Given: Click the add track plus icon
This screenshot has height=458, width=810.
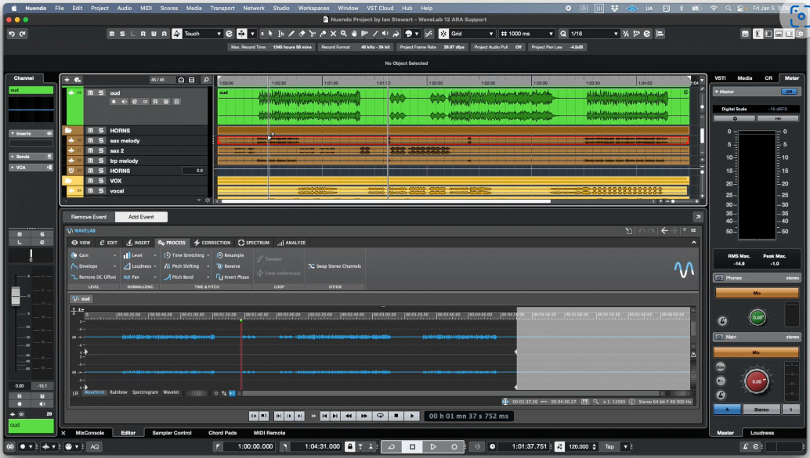Looking at the screenshot, I should 67,80.
